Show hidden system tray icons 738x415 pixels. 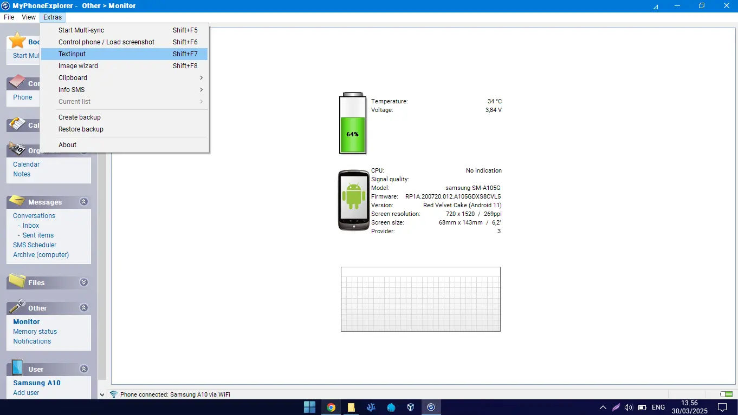pyautogui.click(x=603, y=407)
